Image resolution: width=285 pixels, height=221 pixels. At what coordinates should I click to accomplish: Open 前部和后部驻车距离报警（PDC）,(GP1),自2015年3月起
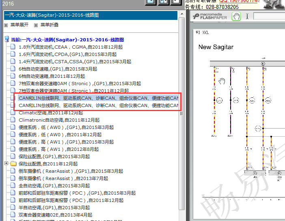77,193
